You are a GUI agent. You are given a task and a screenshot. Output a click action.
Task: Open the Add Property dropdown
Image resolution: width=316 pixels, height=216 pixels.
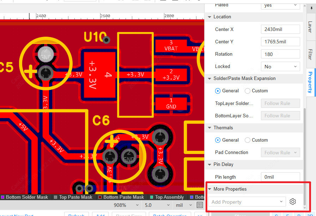(x=247, y=202)
